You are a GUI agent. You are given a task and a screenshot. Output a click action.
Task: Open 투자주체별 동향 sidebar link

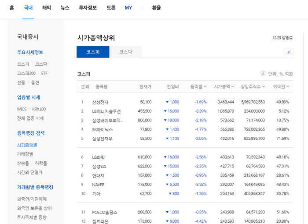click(32, 217)
